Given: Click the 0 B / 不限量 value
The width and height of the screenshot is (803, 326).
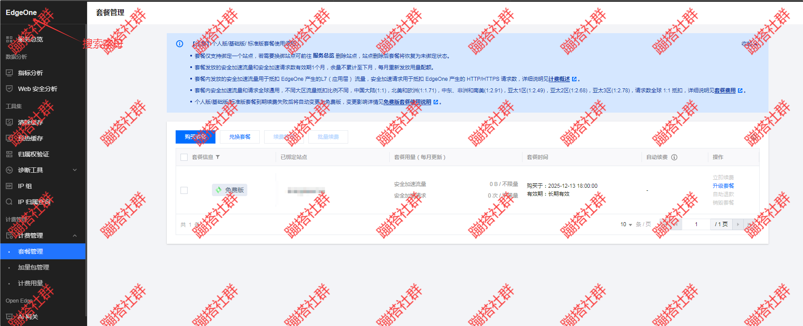Looking at the screenshot, I should pos(503,184).
